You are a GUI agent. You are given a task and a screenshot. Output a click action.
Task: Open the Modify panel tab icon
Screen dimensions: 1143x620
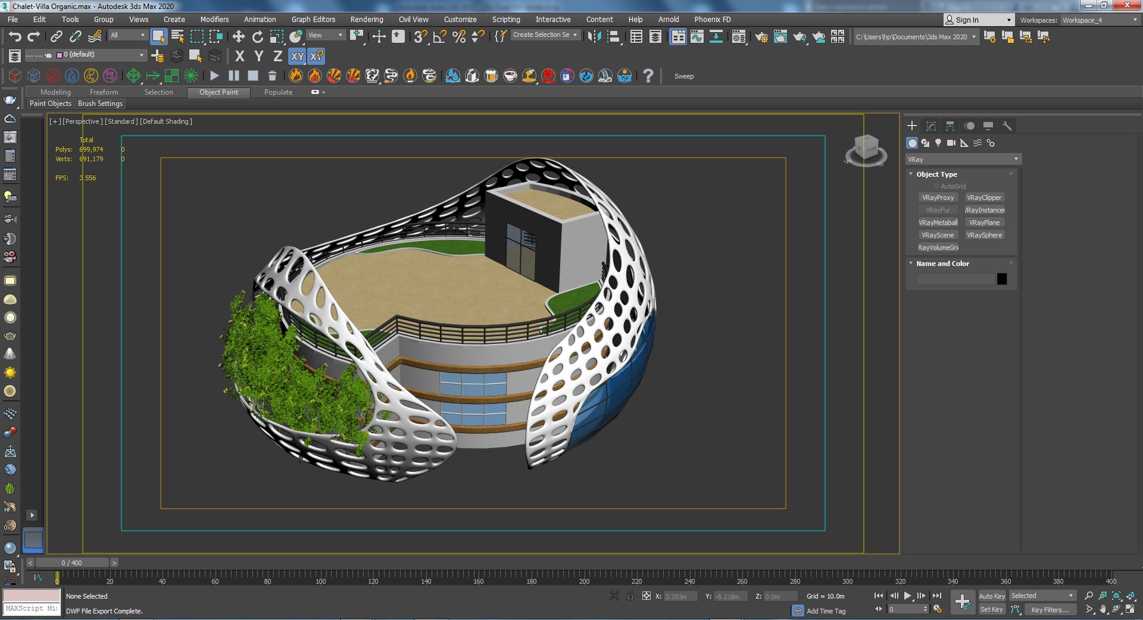931,126
